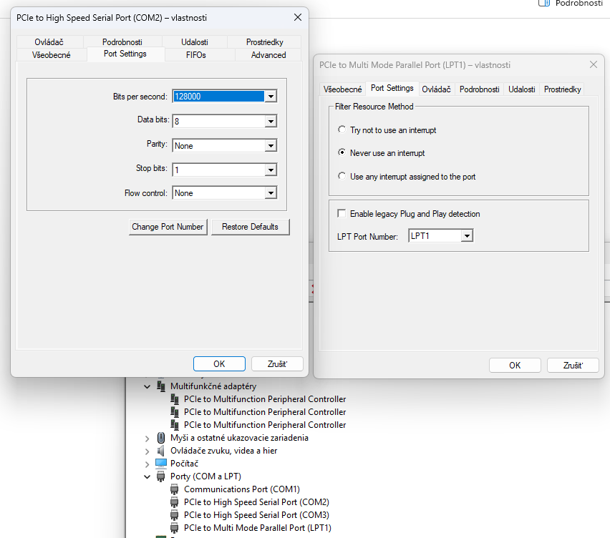Enable legacy Plug and Play detection checkbox
The height and width of the screenshot is (538, 610).
pos(342,214)
